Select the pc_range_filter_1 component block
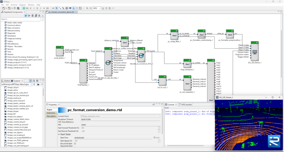Image resolution: width=284 pixels, height=152 pixels. point(174,35)
